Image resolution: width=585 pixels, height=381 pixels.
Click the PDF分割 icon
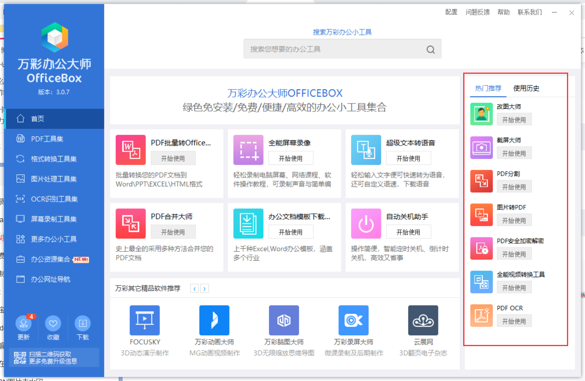point(482,181)
